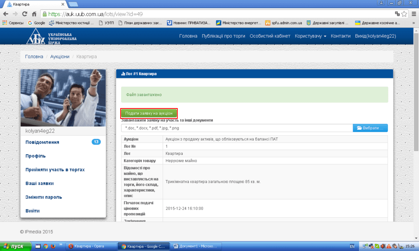This screenshot has width=419, height=251.
Task: Click the browser back arrow
Action: (x=5, y=14)
